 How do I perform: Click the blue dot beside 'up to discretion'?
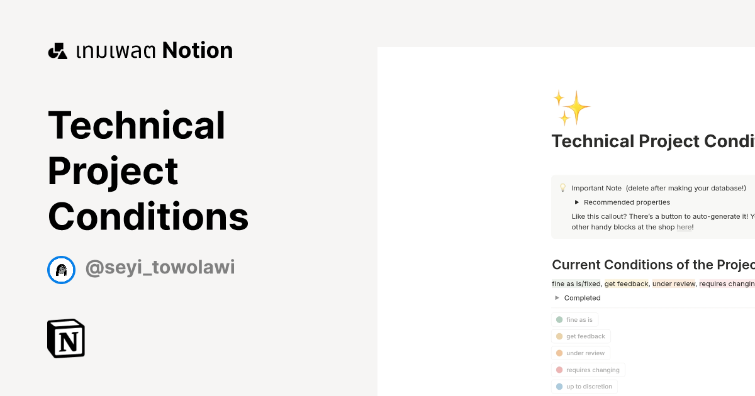click(x=560, y=387)
